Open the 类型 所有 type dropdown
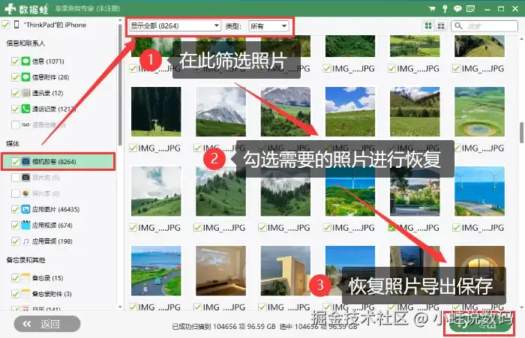 coord(268,25)
